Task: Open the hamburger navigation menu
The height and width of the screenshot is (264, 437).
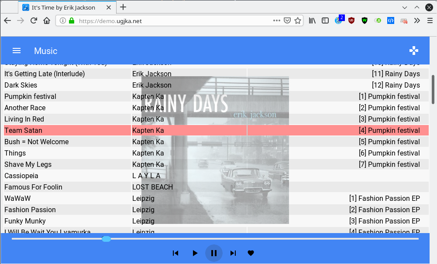Action: click(x=17, y=51)
